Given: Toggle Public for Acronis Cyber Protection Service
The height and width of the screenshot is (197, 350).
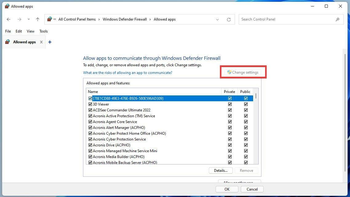Looking at the screenshot, I should 246,139.
